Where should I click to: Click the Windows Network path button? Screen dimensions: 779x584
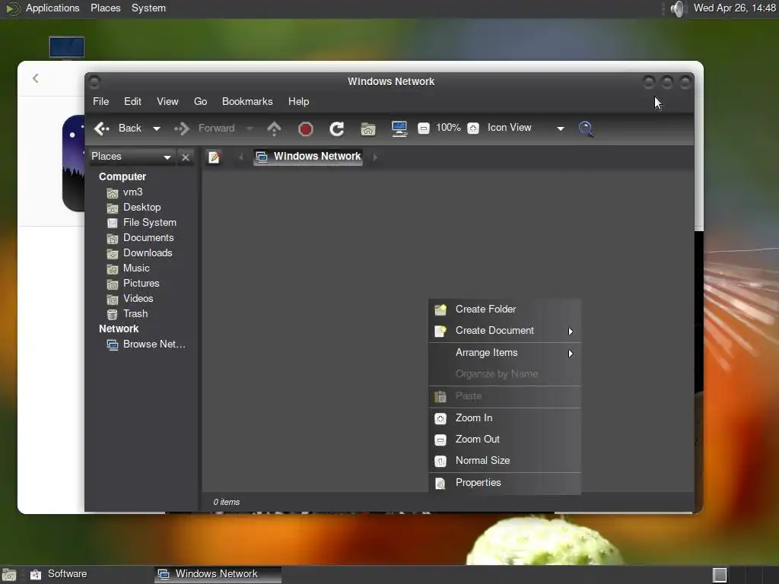[x=308, y=157]
